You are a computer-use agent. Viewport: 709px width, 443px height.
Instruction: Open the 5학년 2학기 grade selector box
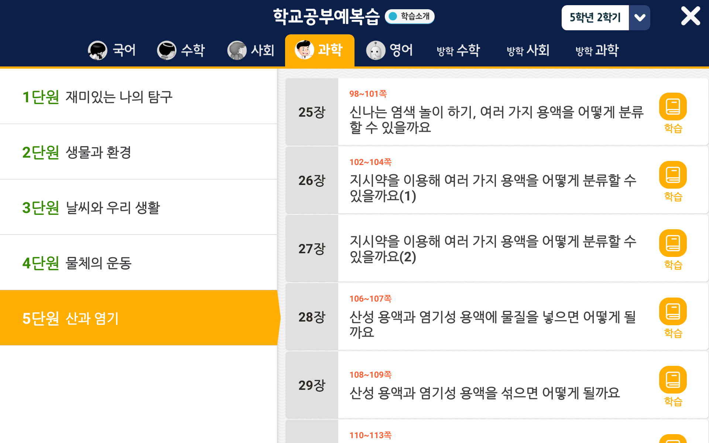click(595, 18)
